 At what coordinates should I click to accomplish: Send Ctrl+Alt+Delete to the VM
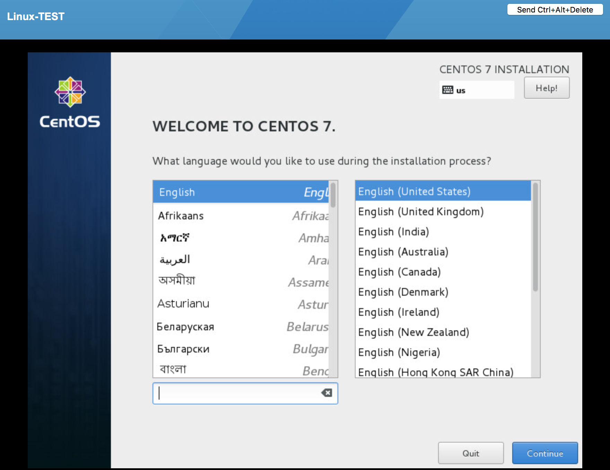[555, 10]
